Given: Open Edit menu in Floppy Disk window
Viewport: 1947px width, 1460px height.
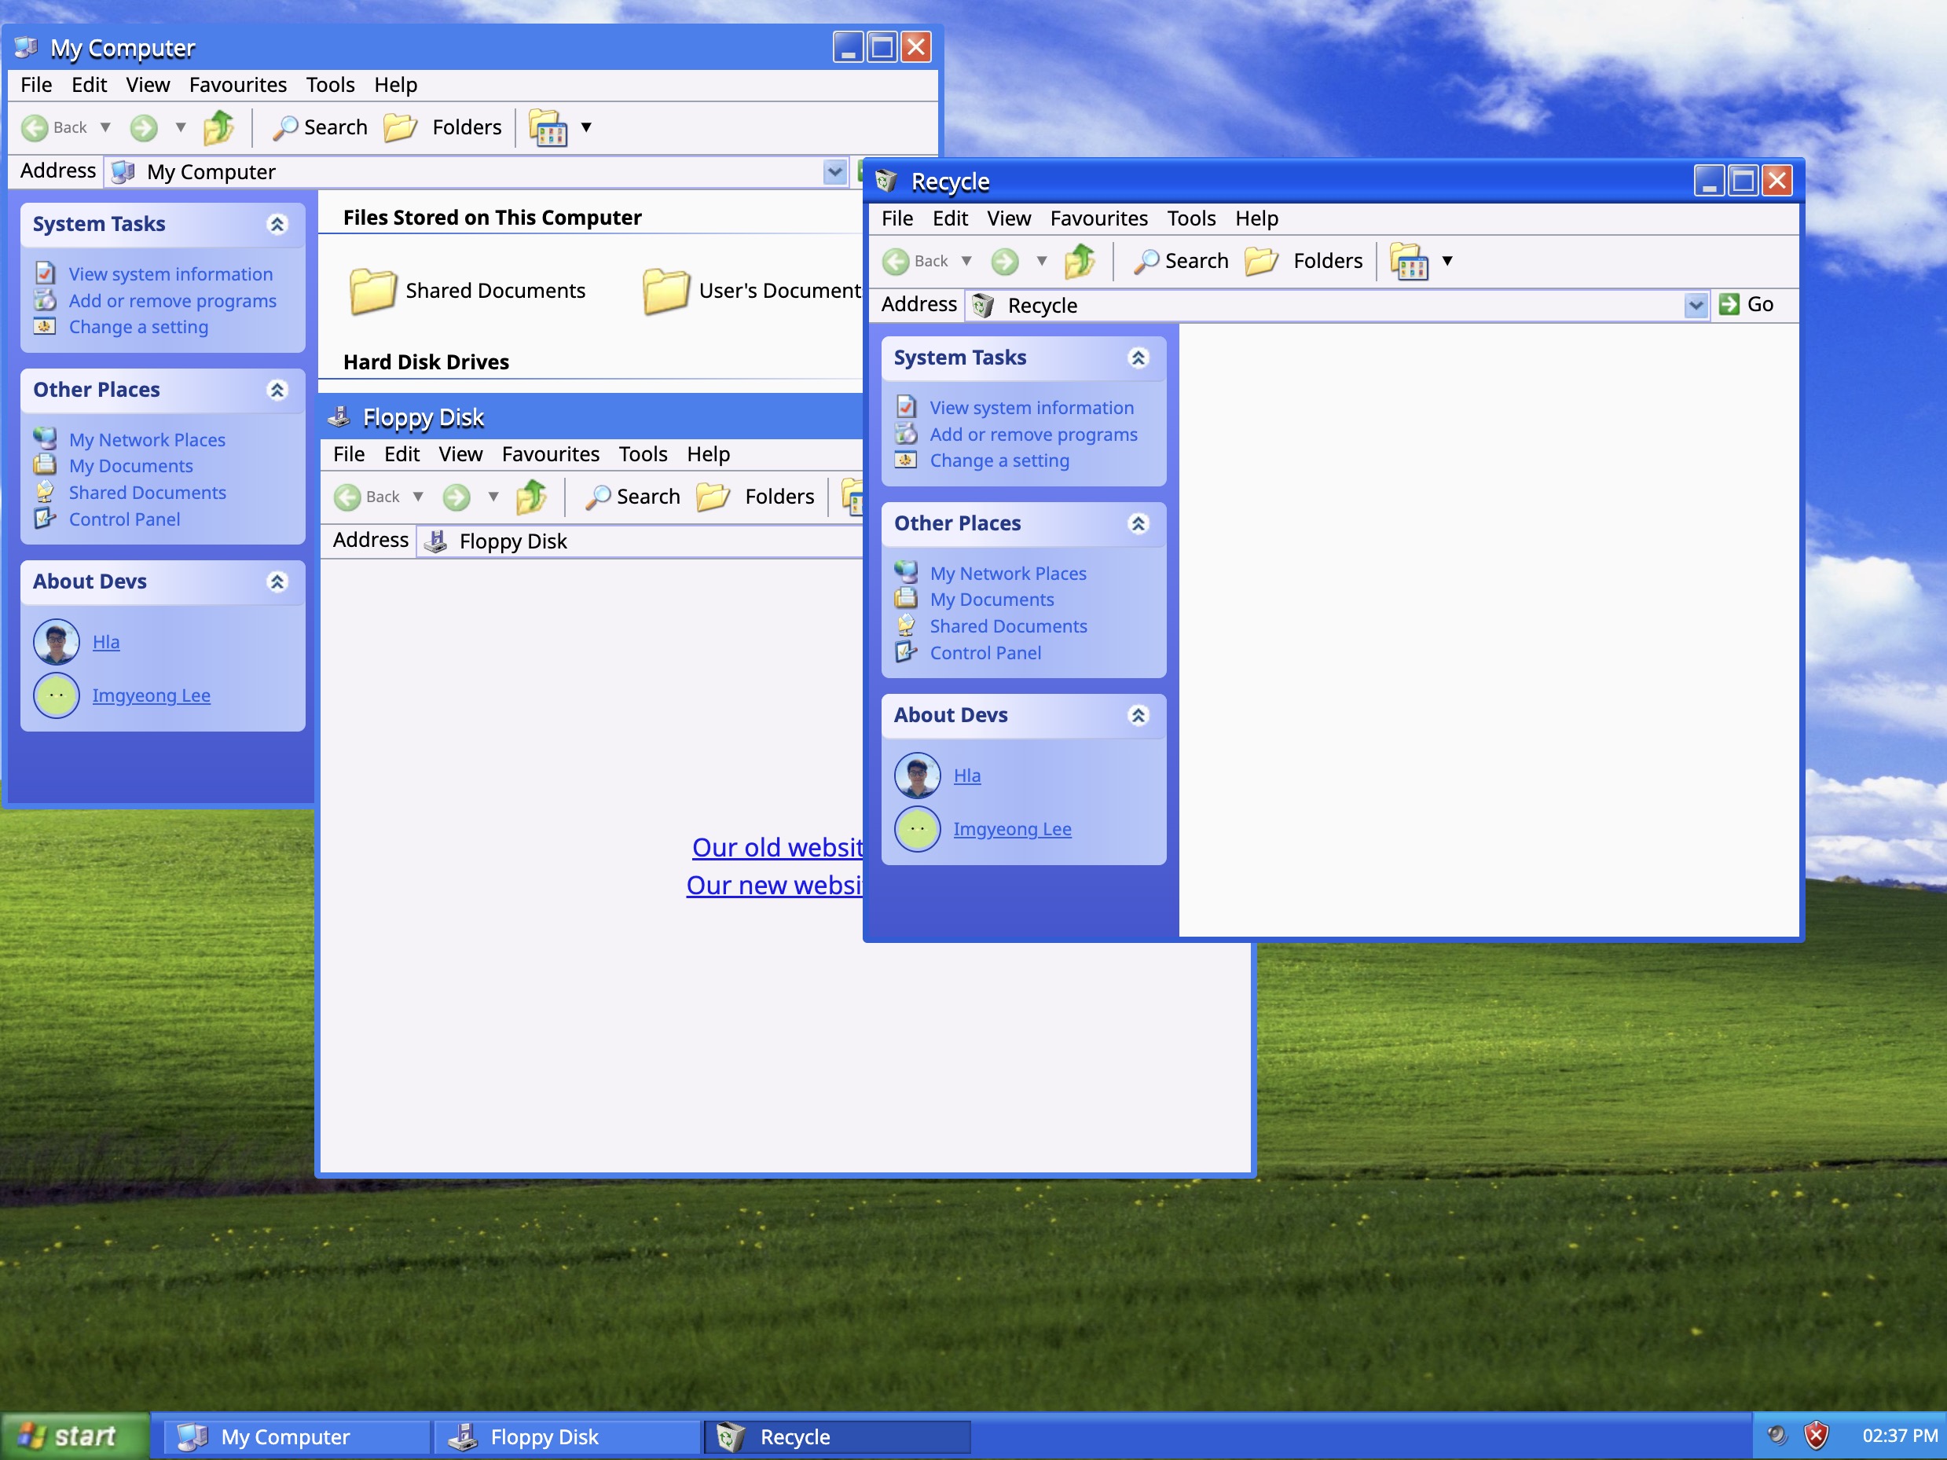Looking at the screenshot, I should coord(401,454).
